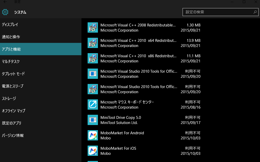Click the MiniTool Drive Copy 5.0 icon
This screenshot has height=162, width=260.
(x=93, y=120)
